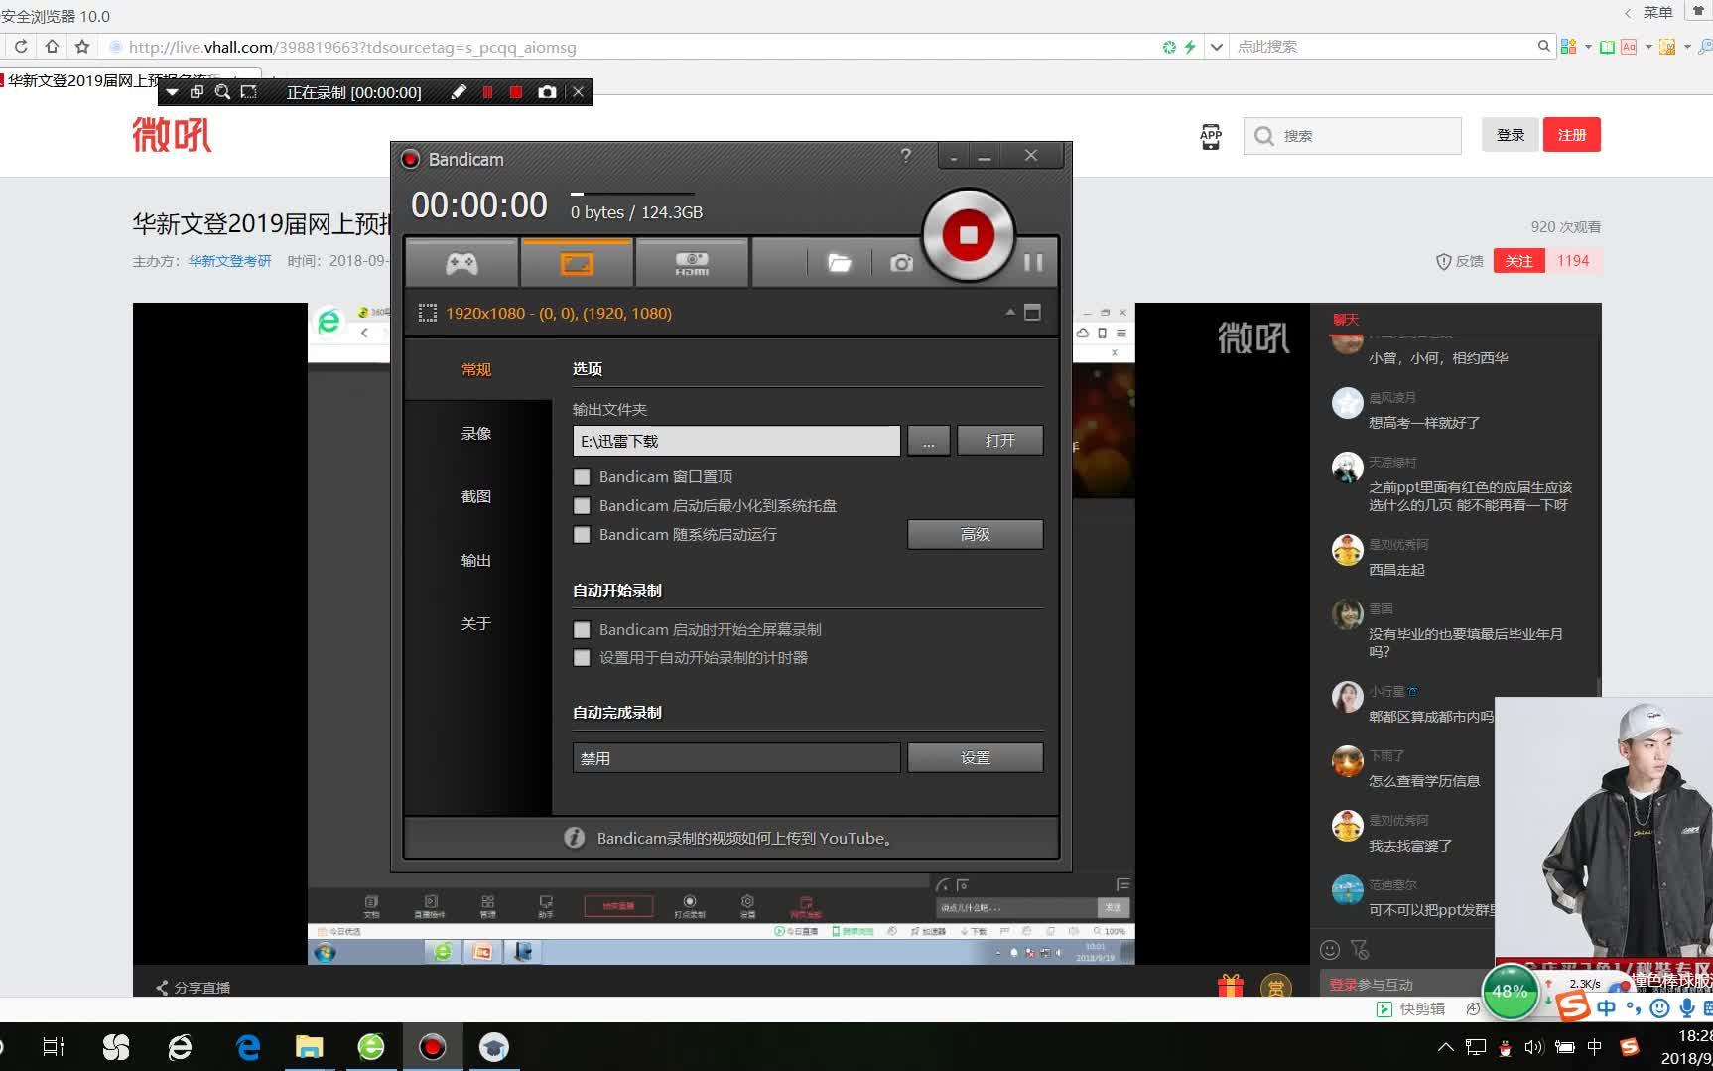Click the 设置 button for auto complete recording
The height and width of the screenshot is (1071, 1713).
pos(975,757)
